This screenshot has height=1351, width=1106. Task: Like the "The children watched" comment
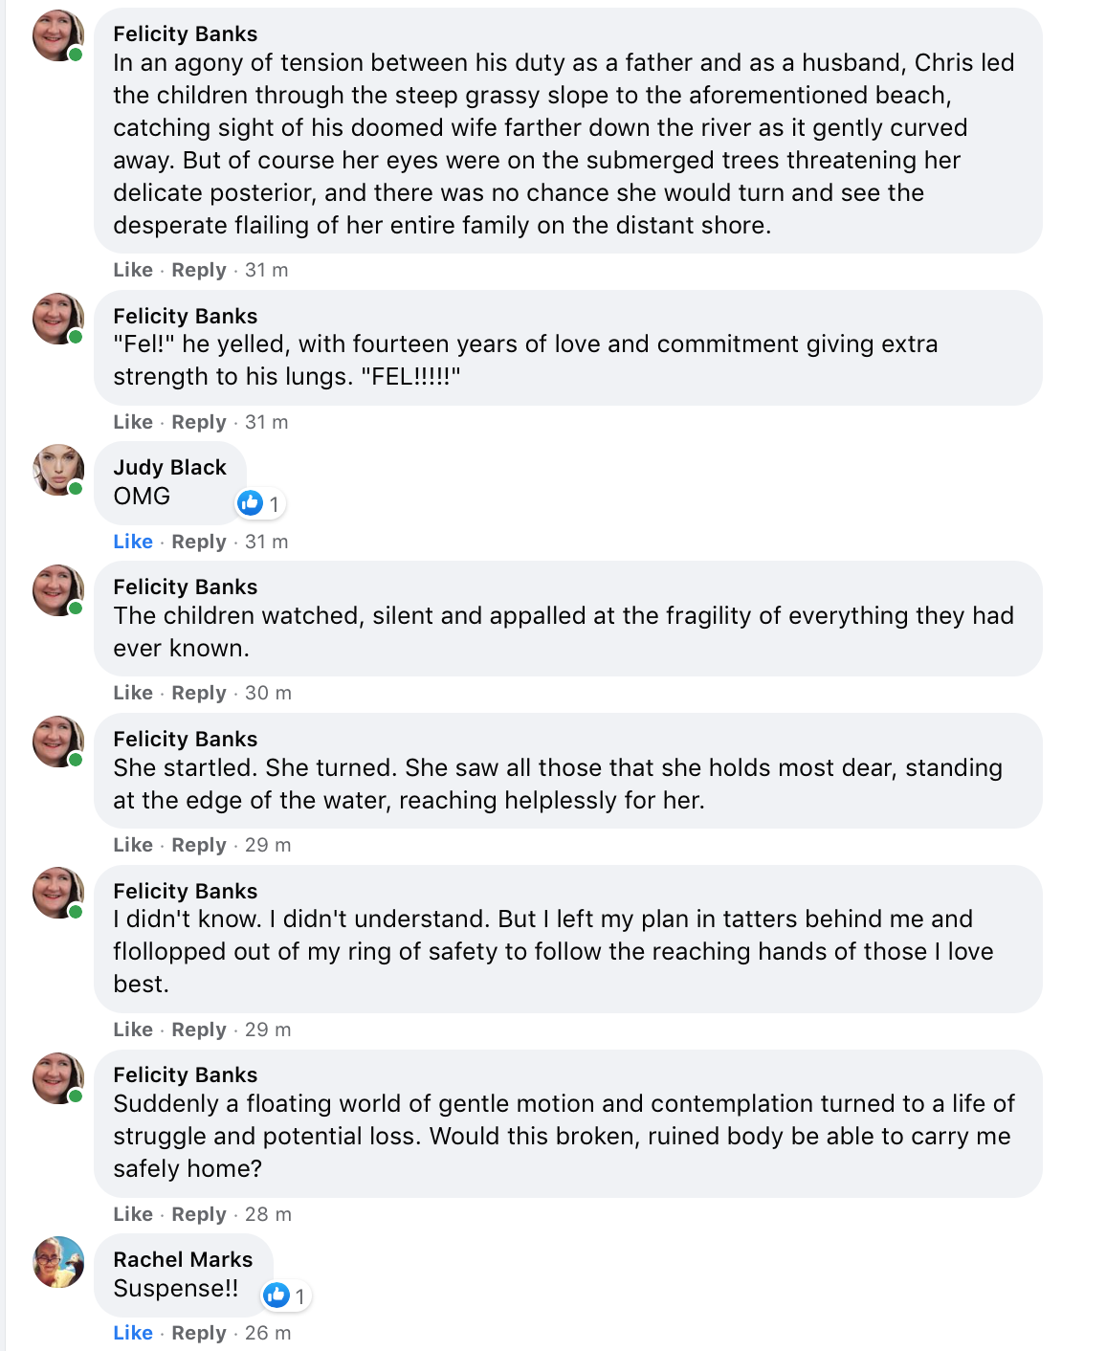(x=133, y=693)
